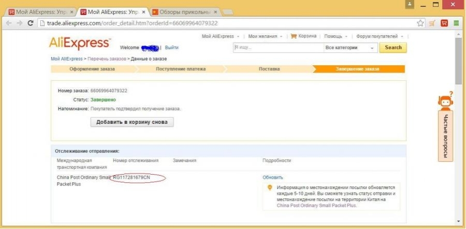Click the cart icon next to Корзина
Screen dimensions: 466x229
tap(294, 36)
